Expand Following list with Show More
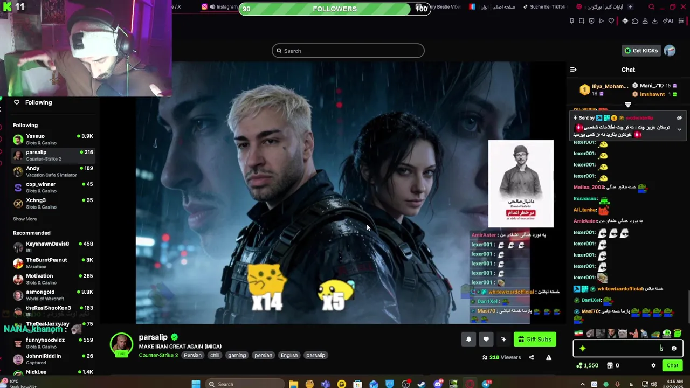The width and height of the screenshot is (690, 388). [x=25, y=219]
